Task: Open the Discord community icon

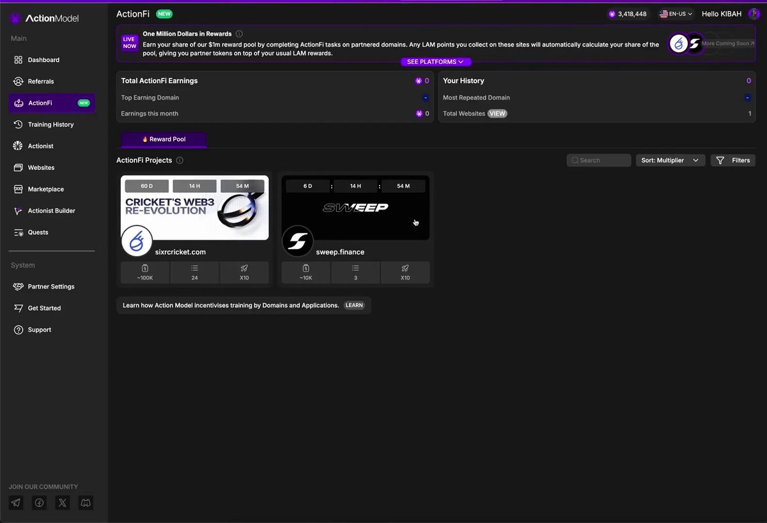Action: [85, 503]
